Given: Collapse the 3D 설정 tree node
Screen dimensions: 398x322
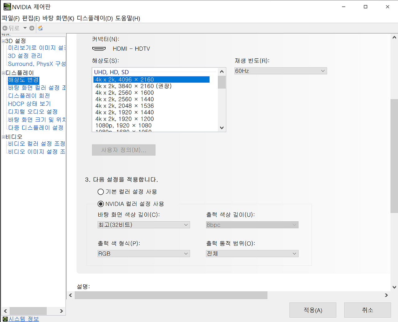Looking at the screenshot, I should 3,41.
